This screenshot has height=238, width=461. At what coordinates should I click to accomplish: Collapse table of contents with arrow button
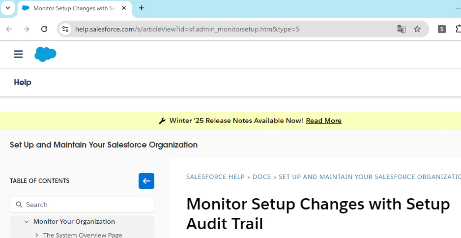click(x=146, y=181)
